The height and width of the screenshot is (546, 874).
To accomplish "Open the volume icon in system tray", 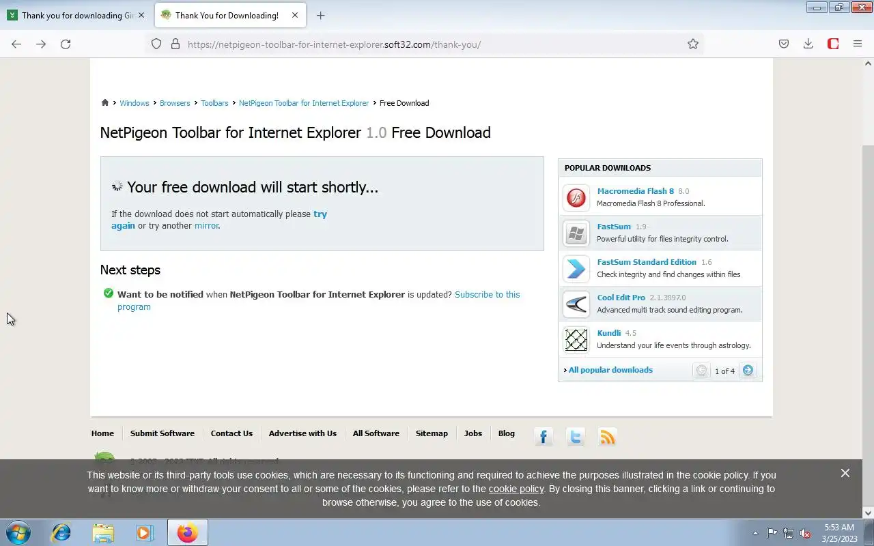I will click(806, 533).
